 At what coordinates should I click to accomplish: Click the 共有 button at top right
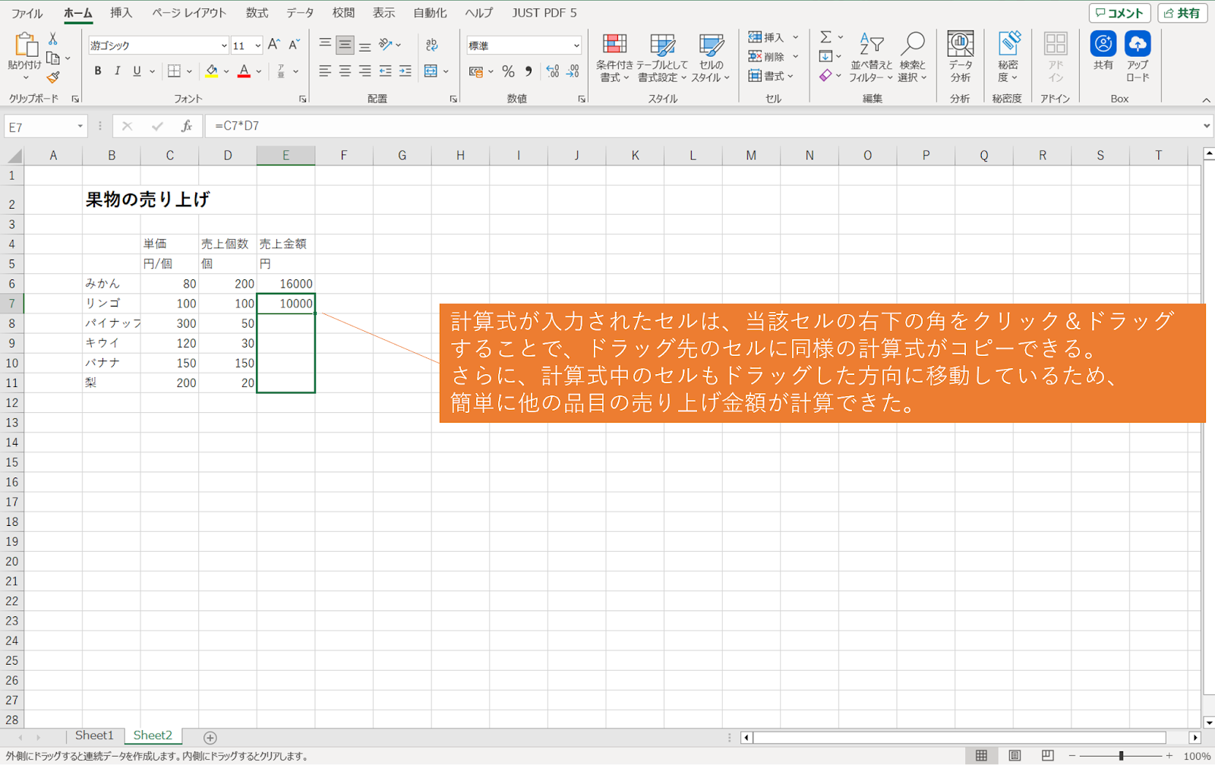pyautogui.click(x=1182, y=13)
